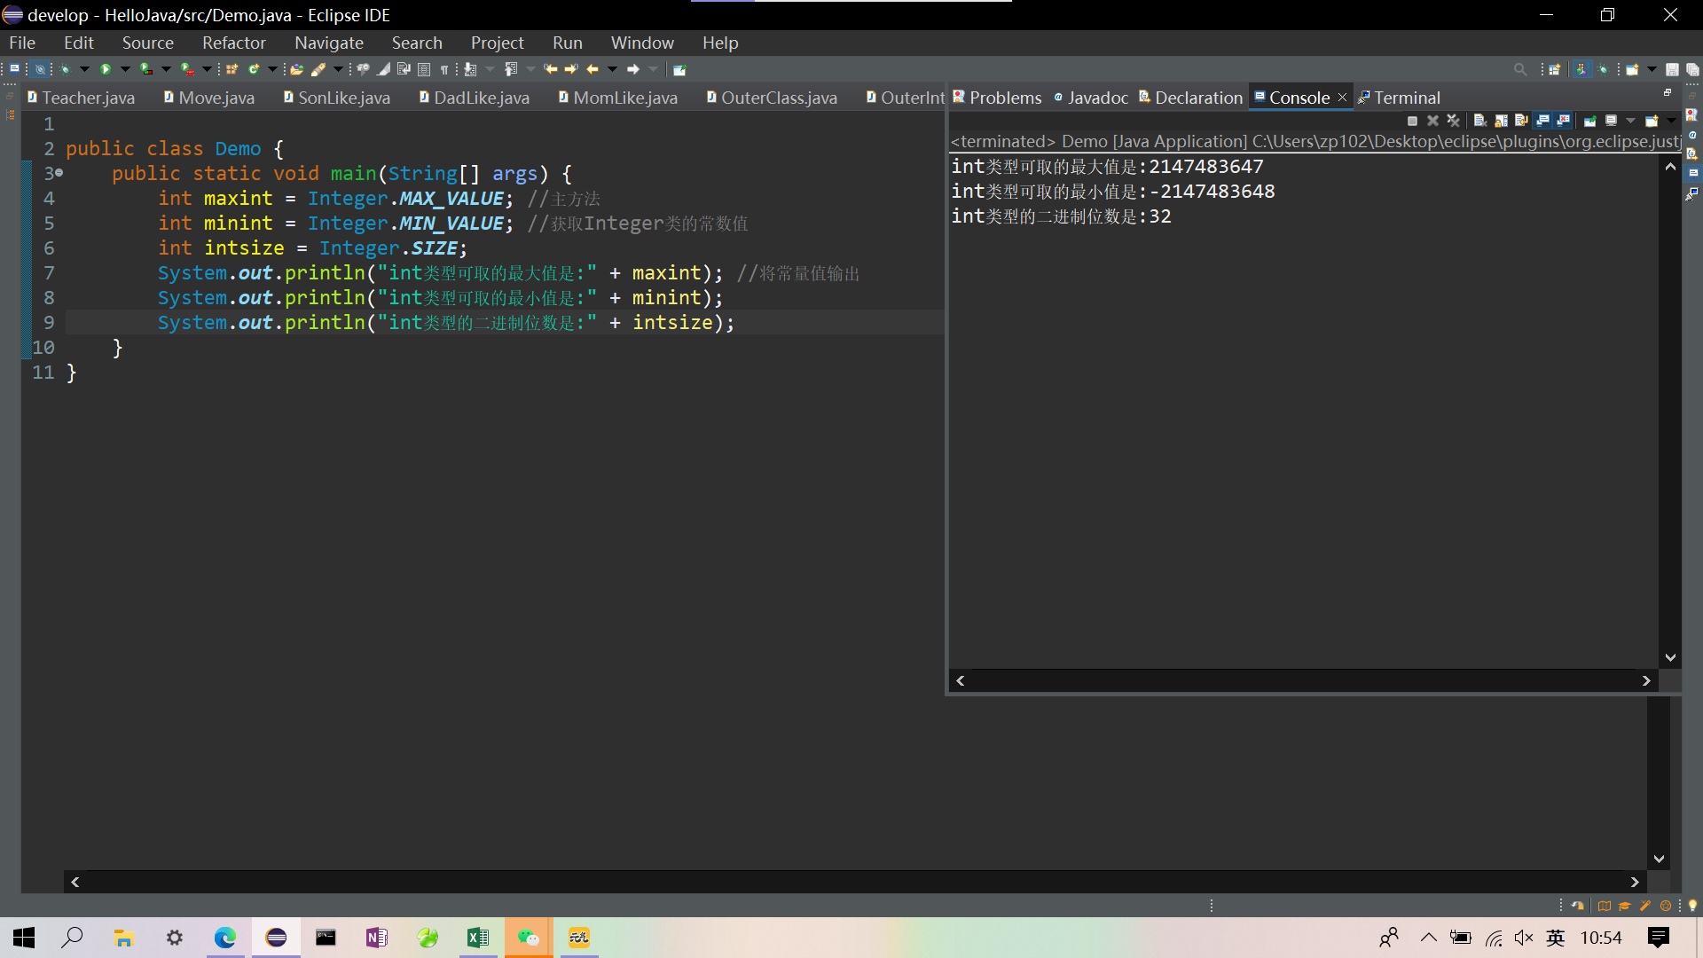Click the Debug bug icon in toolbar

point(65,69)
